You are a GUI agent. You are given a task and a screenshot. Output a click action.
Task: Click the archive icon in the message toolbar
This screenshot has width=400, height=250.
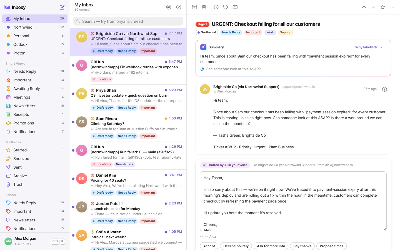point(194,7)
